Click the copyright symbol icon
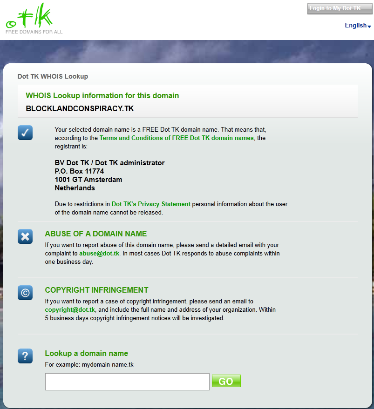 click(x=25, y=293)
